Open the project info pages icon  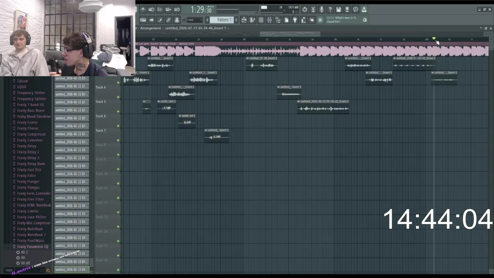[x=286, y=20]
